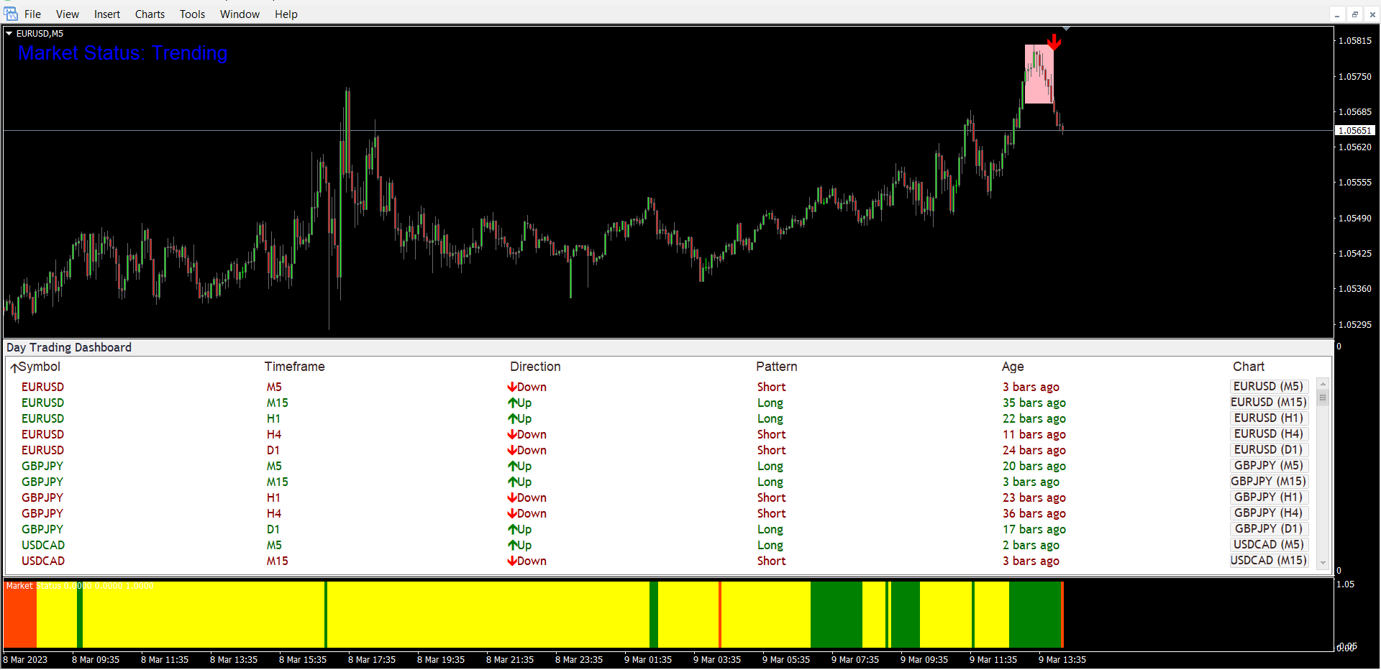Click the Timeframe column header
1381x670 pixels.
tap(294, 367)
